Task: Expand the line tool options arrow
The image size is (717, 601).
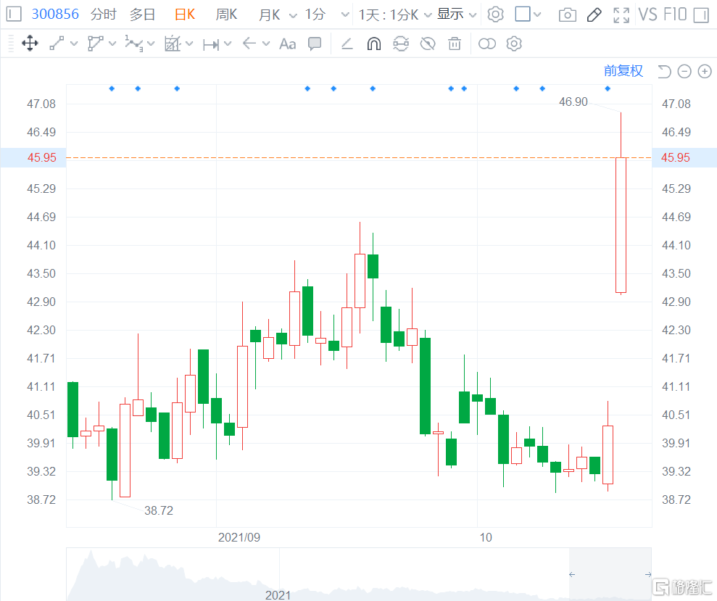Action: [74, 44]
